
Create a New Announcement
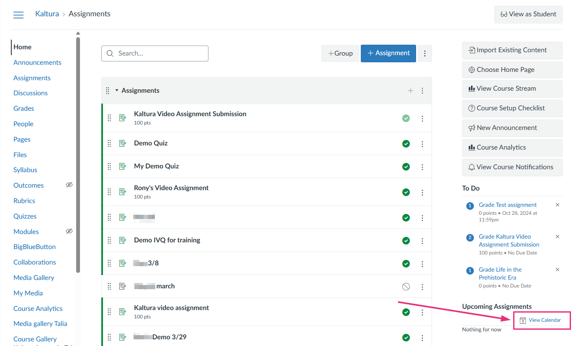pyautogui.click(x=512, y=128)
